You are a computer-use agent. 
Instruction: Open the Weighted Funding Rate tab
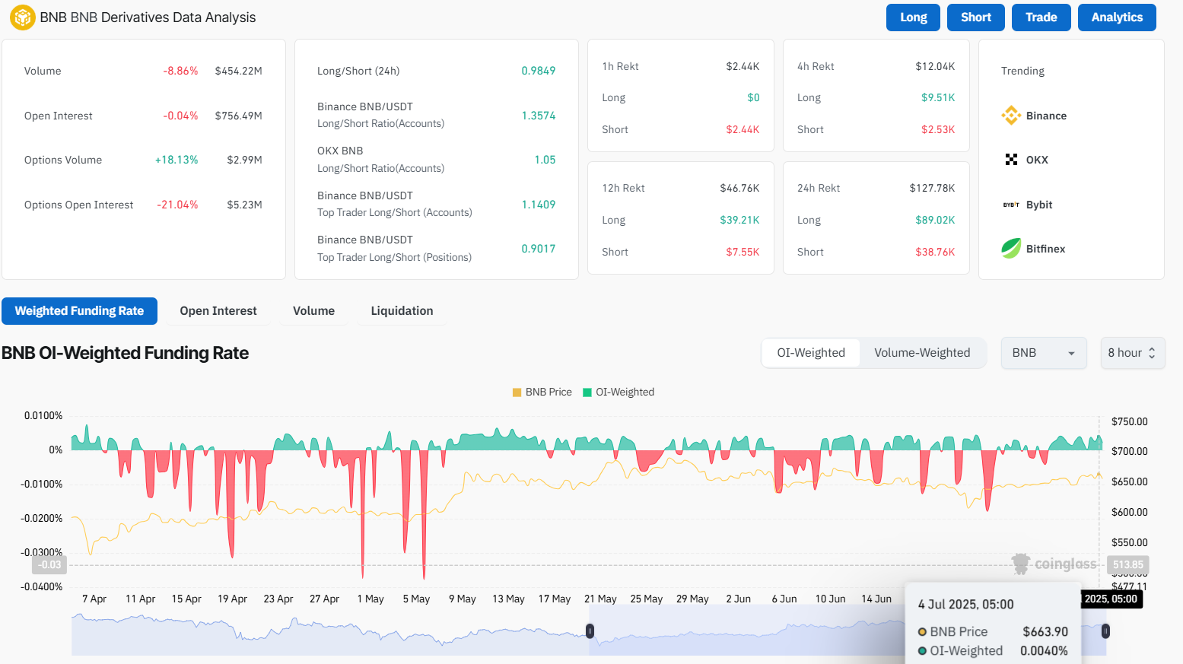pos(79,311)
